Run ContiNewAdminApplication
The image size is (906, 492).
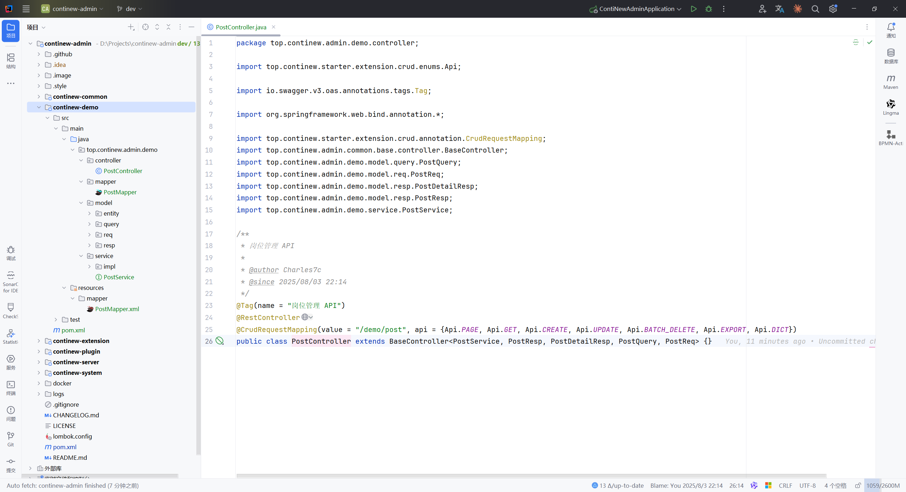[x=694, y=9]
